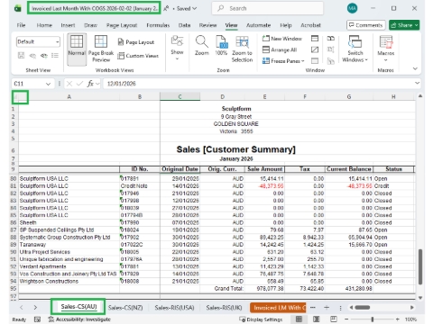This screenshot has width=433, height=324.
Task: Click the vertical scrollbar thumb
Action: click(420, 266)
